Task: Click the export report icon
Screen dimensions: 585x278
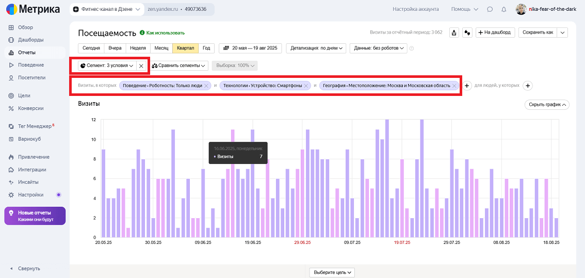Action: 454,32
